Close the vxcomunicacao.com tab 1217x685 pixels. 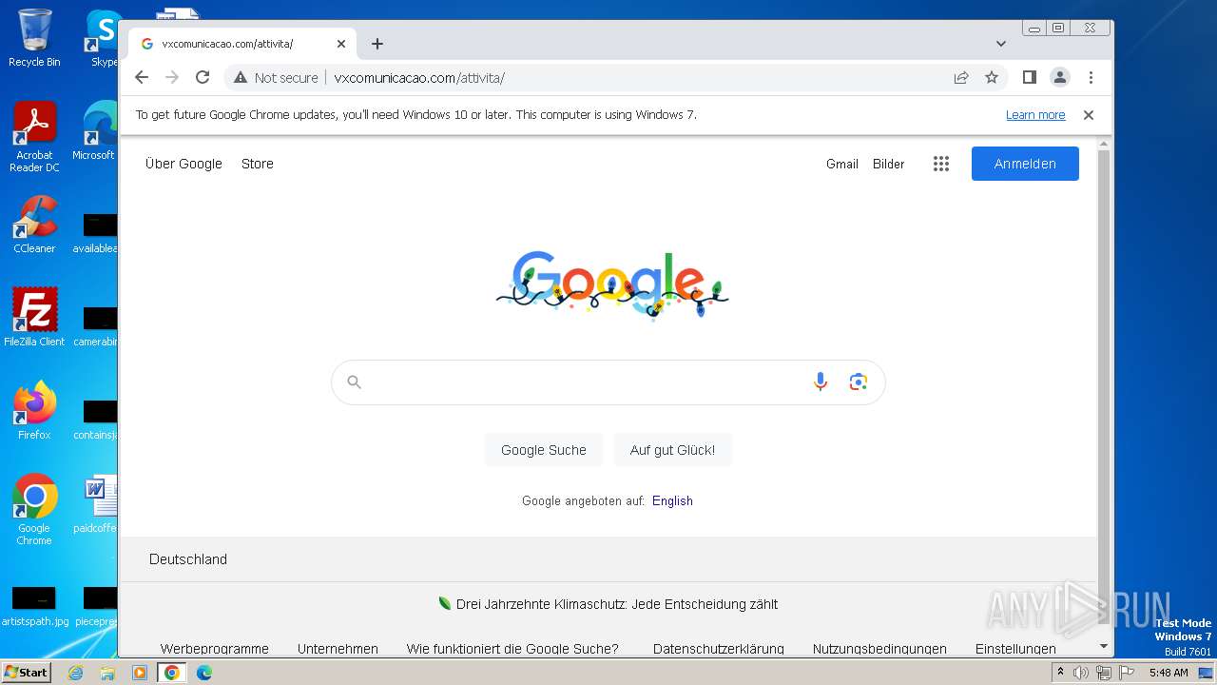(341, 44)
